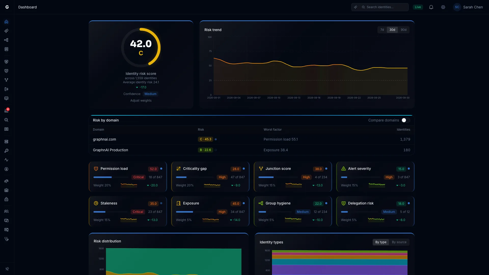Open the magnifier search sidebar icon
Image resolution: width=489 pixels, height=275 pixels.
(x=6, y=120)
